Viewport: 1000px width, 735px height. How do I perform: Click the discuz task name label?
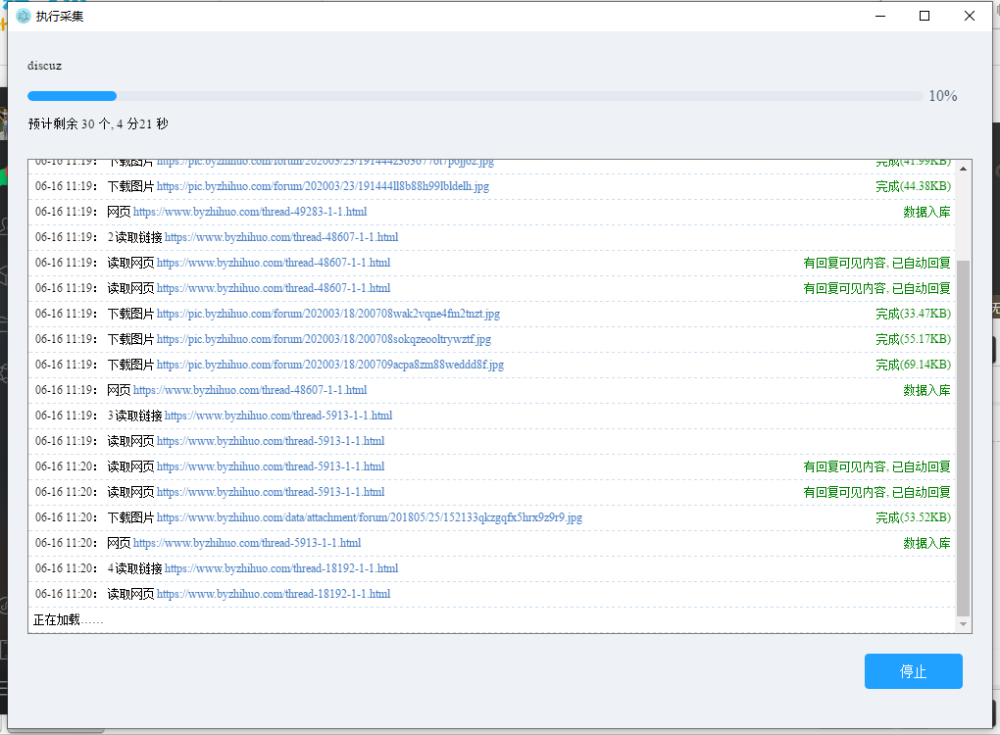click(x=45, y=66)
